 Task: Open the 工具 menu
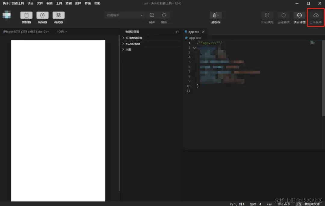pyautogui.click(x=59, y=3)
